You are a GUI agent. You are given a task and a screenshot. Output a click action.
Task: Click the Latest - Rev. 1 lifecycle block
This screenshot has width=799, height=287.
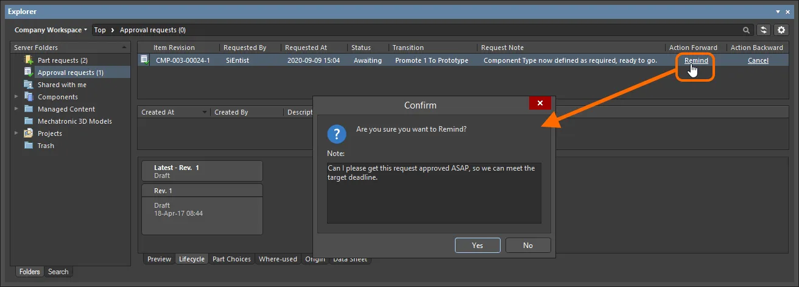[202, 171]
